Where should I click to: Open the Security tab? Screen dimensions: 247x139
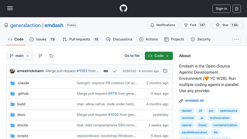200,39
